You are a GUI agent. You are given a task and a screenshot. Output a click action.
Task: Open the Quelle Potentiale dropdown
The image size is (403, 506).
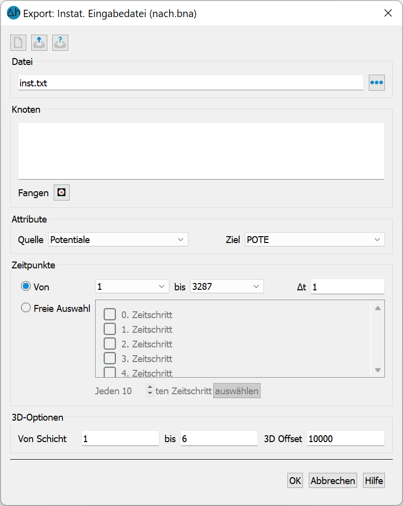pos(118,240)
